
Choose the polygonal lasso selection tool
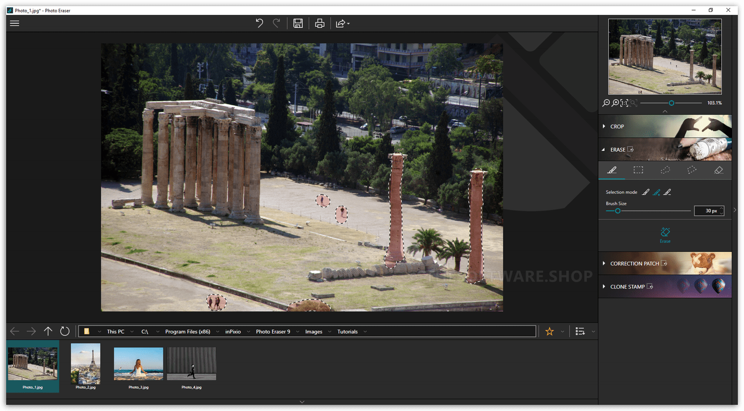click(692, 170)
